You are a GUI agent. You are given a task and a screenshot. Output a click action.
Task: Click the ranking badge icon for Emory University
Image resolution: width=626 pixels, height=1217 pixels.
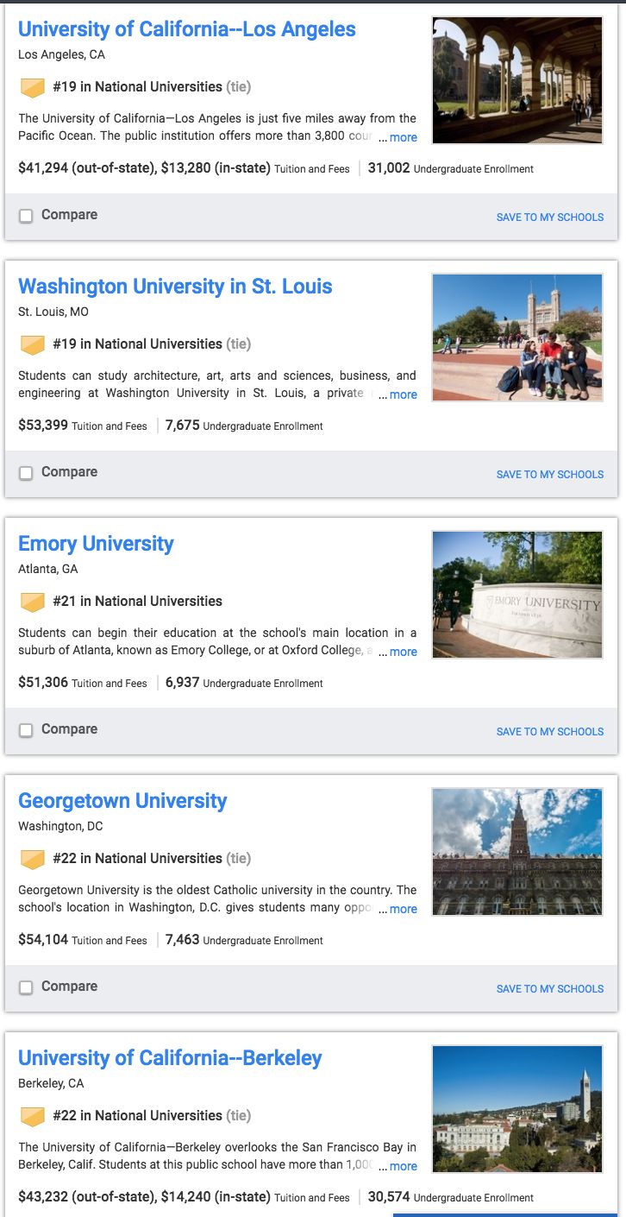32,602
